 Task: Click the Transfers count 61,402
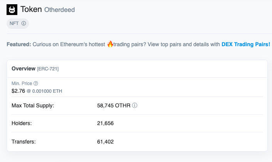pos(105,142)
